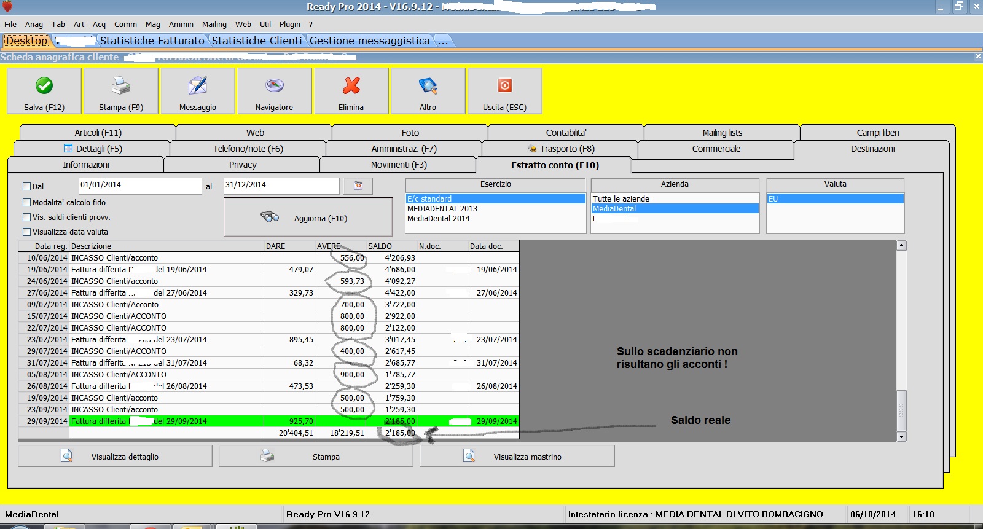This screenshot has height=529, width=983.
Task: Click the printer icon on bottom Stampa
Action: click(x=267, y=456)
